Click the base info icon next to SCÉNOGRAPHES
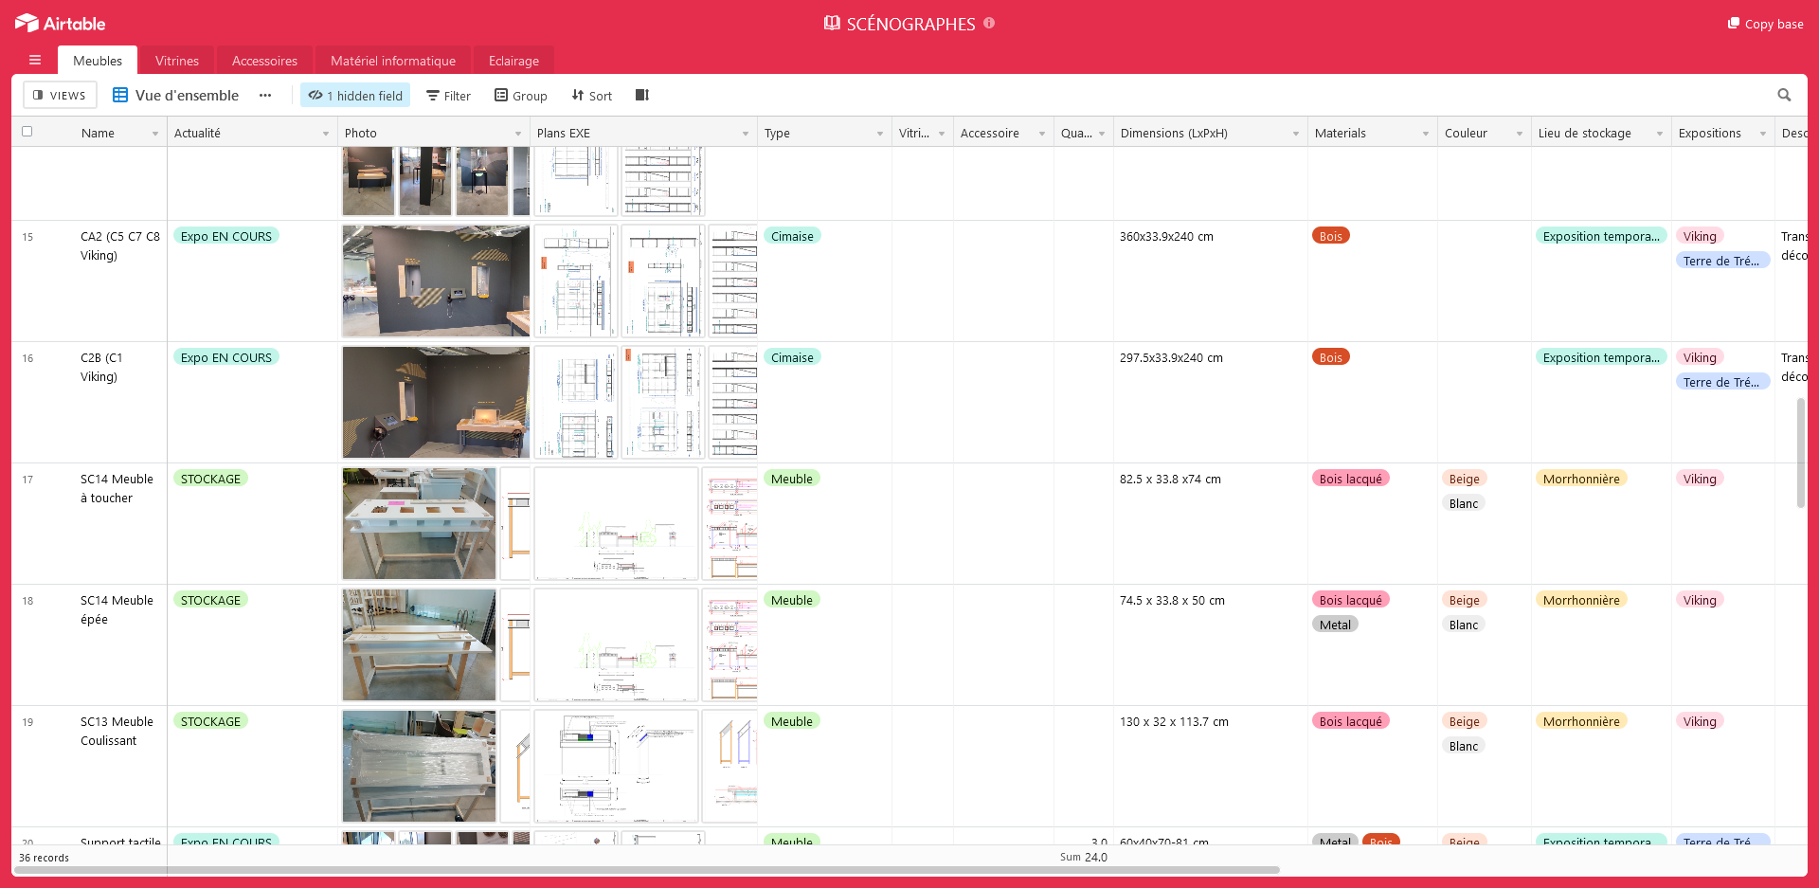The image size is (1819, 888). pyautogui.click(x=989, y=23)
